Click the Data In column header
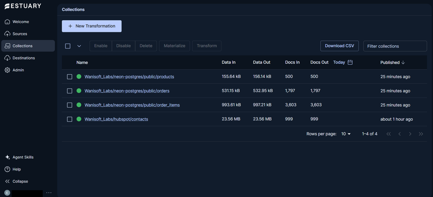433x197 pixels. click(229, 62)
